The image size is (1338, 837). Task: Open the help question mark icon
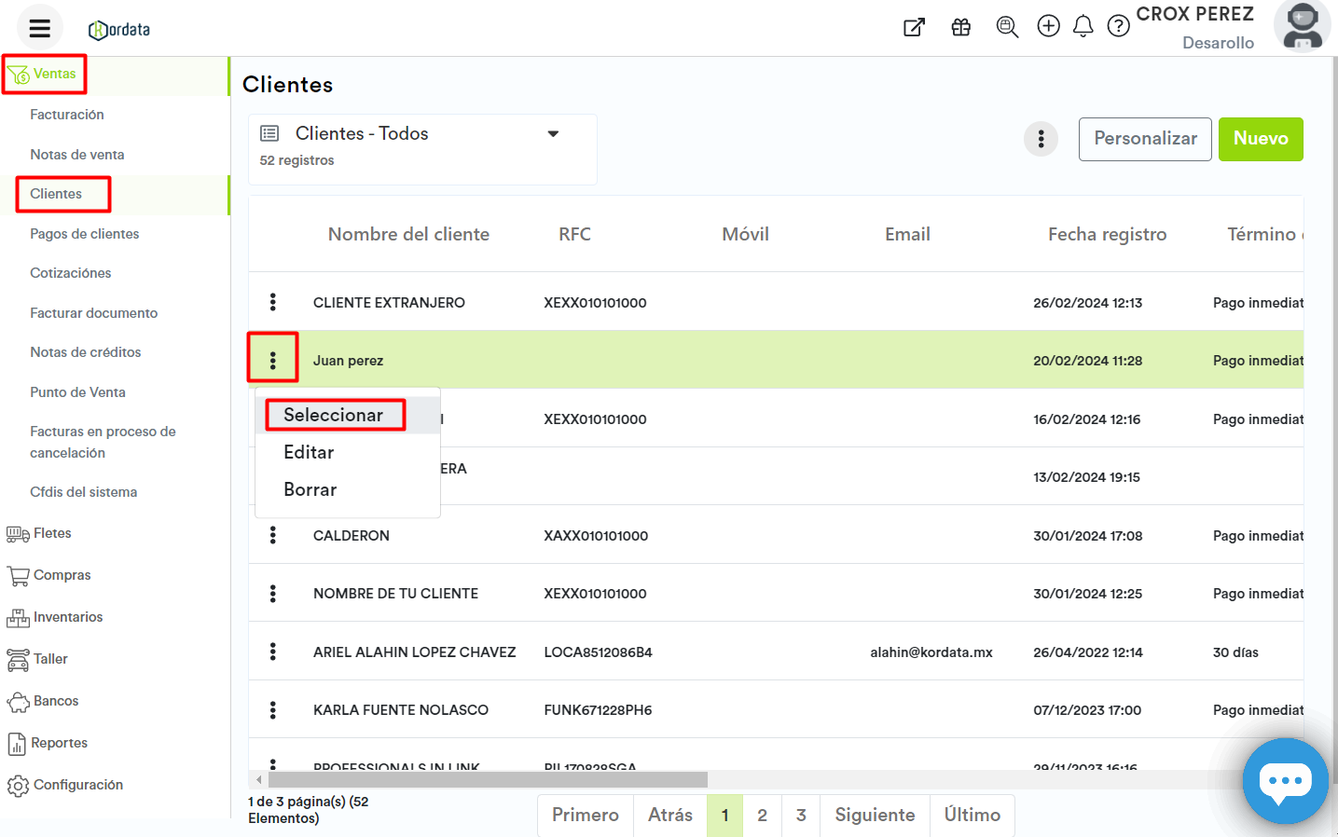(x=1118, y=26)
